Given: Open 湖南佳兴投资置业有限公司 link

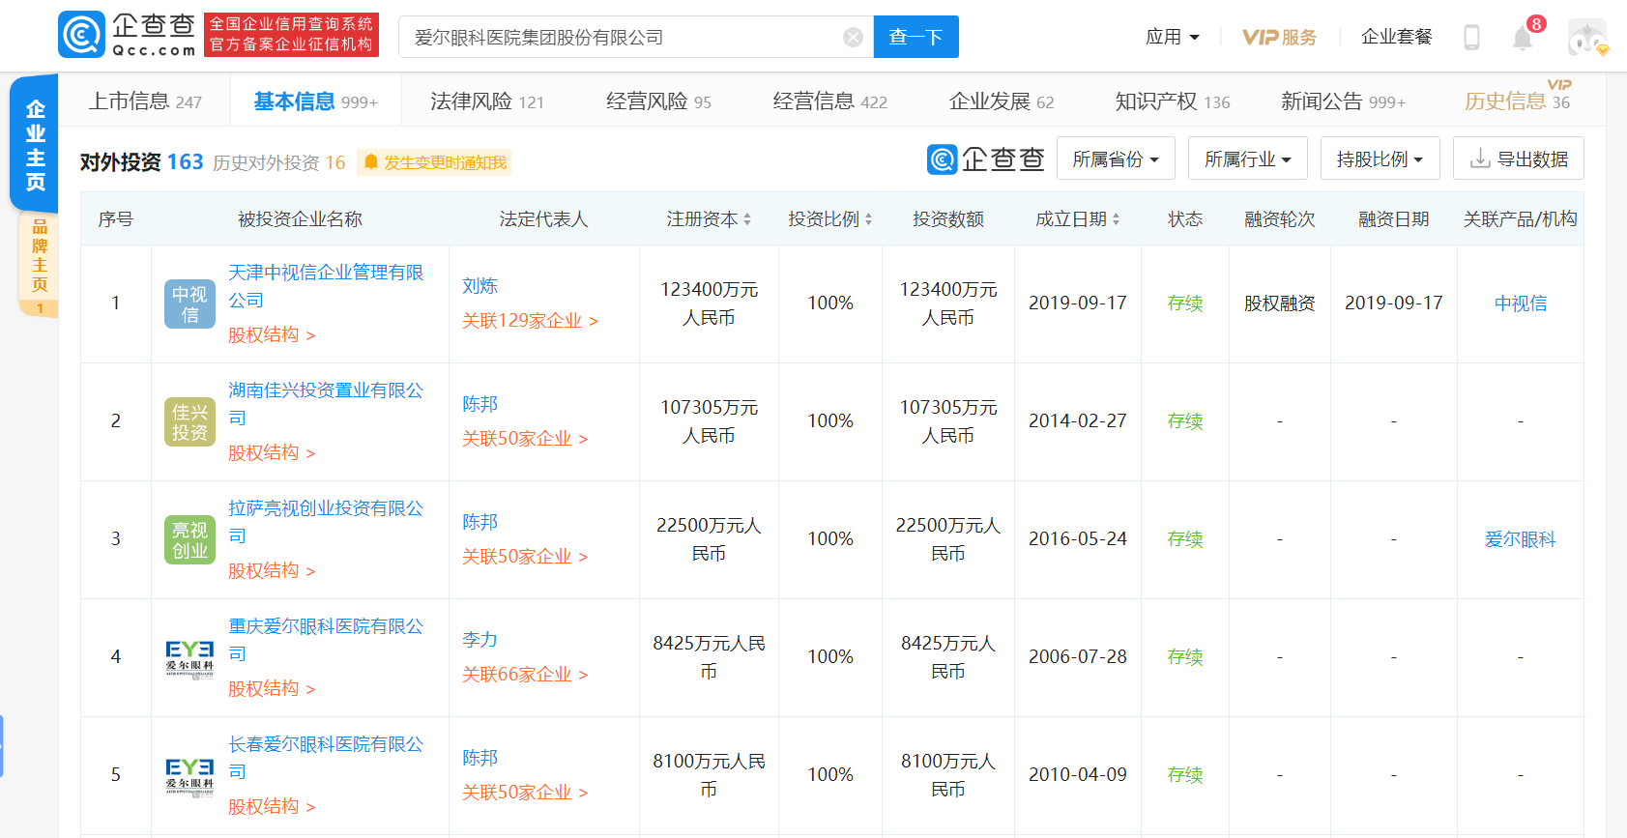Looking at the screenshot, I should (326, 404).
